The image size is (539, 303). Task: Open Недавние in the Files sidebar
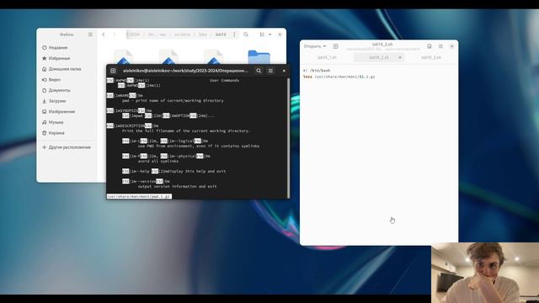[58, 47]
